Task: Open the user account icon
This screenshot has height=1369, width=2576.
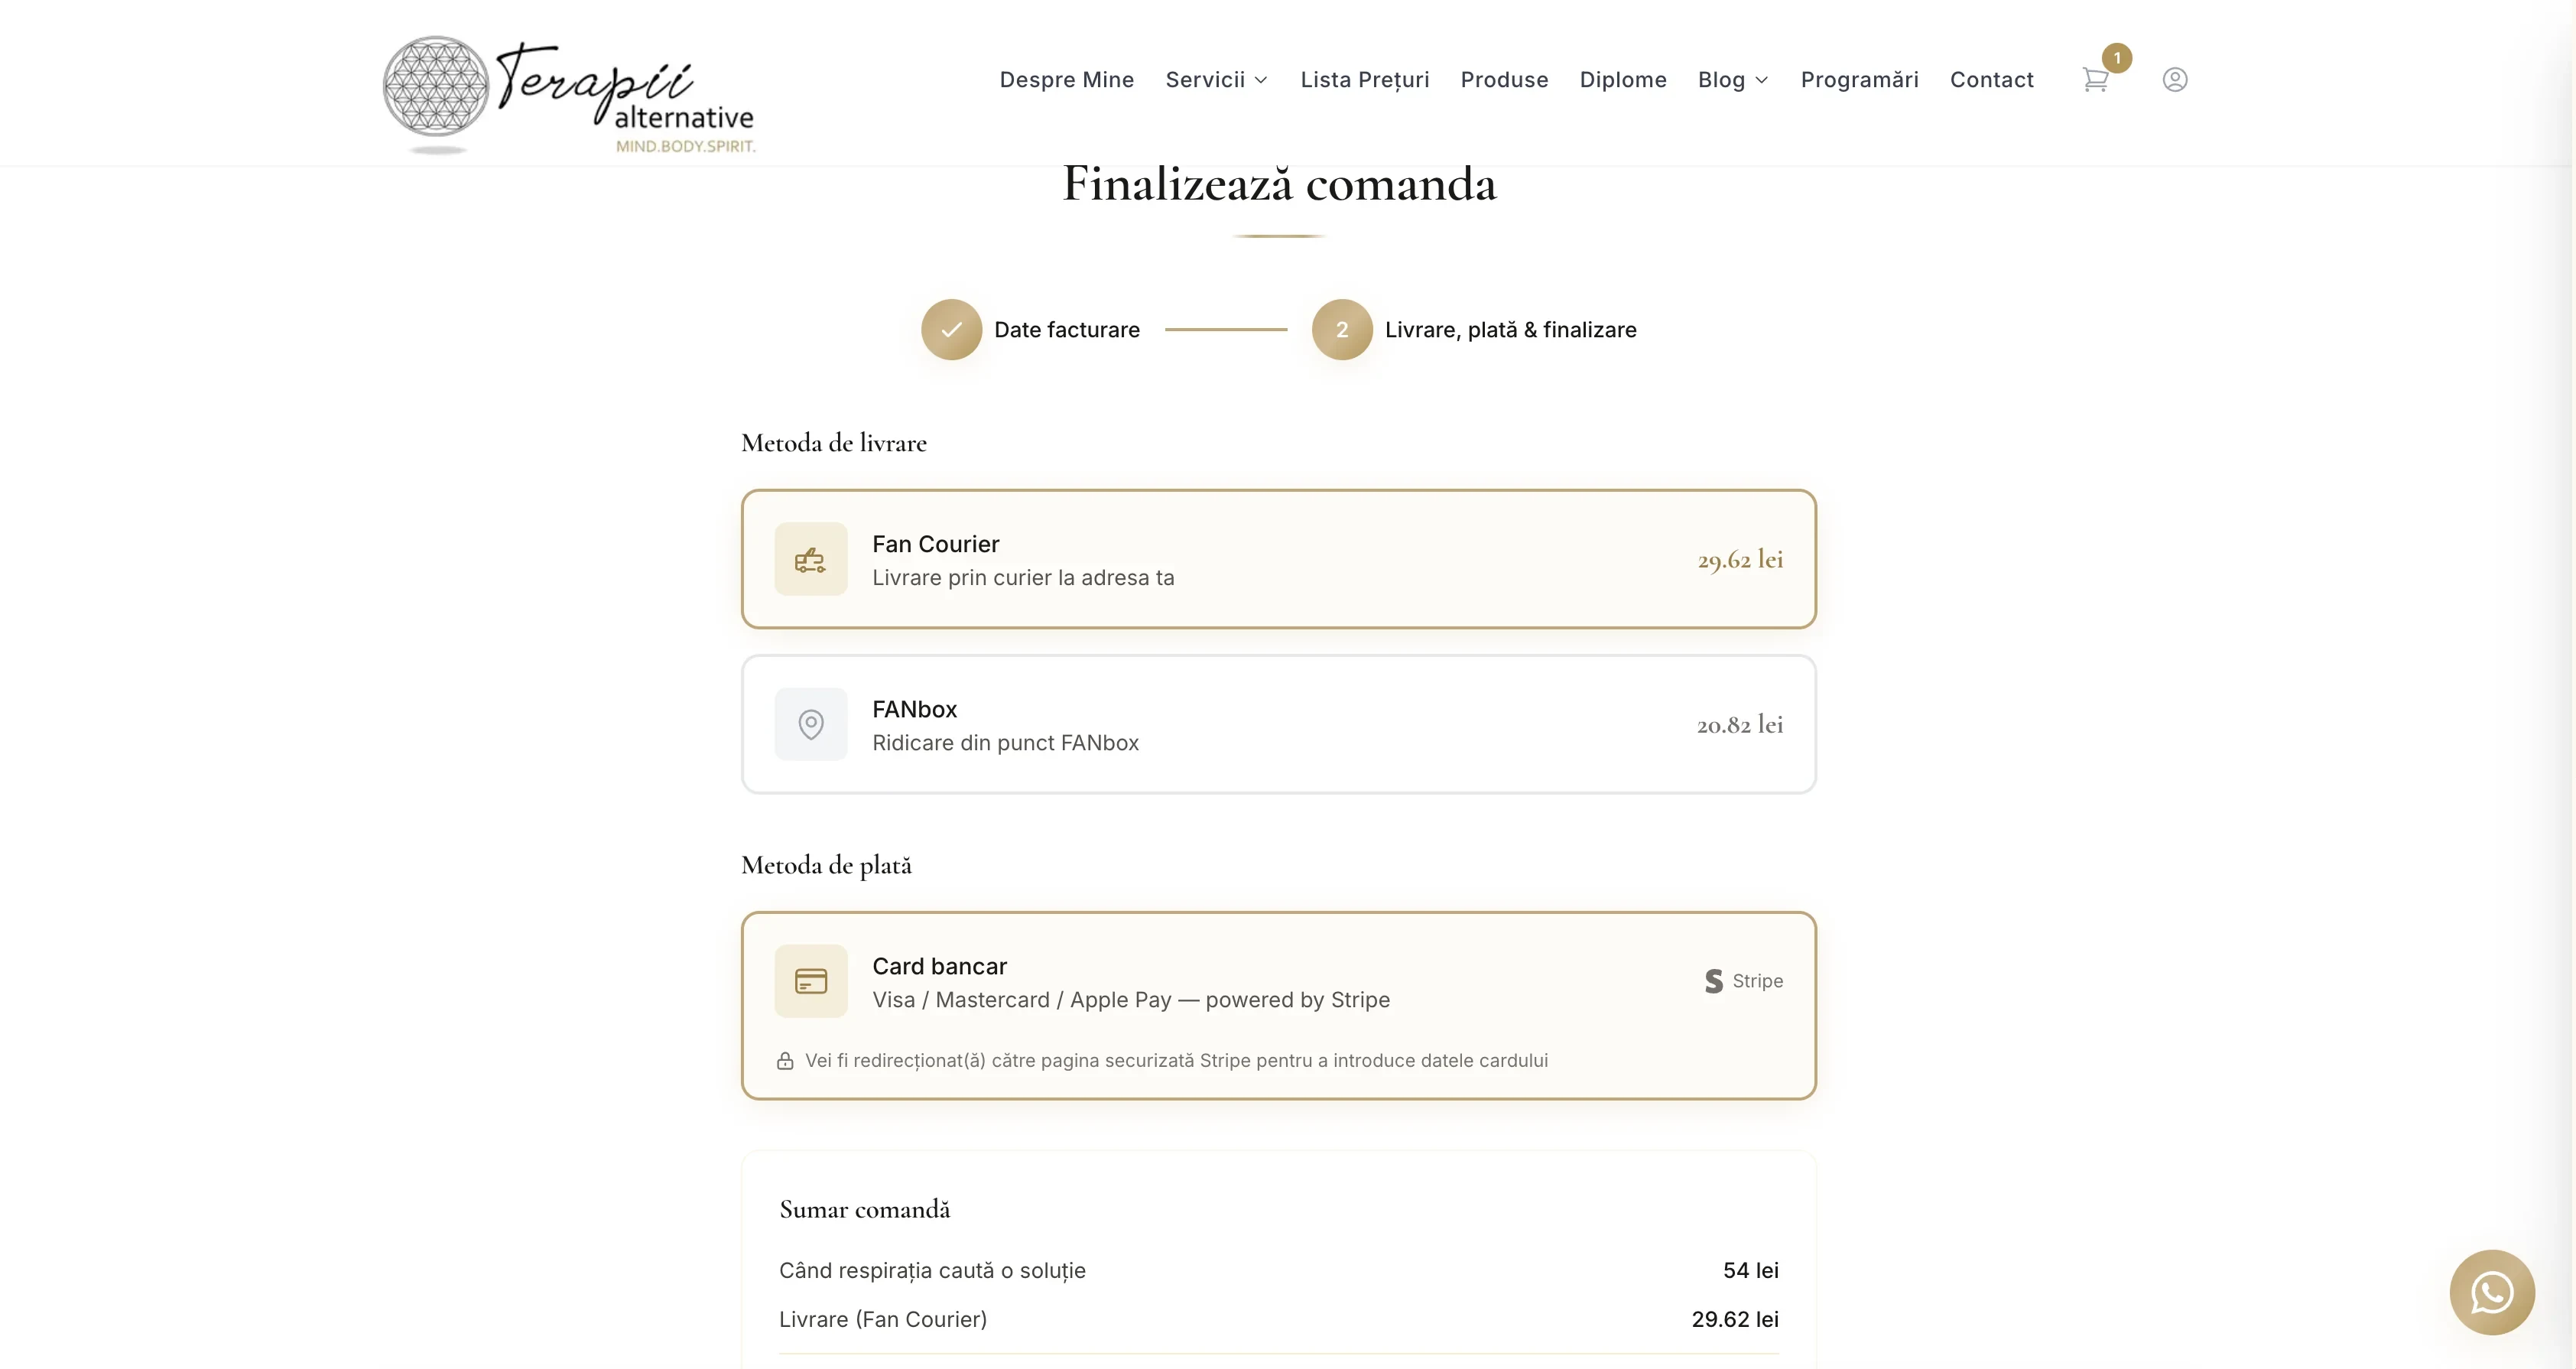Action: [2175, 79]
